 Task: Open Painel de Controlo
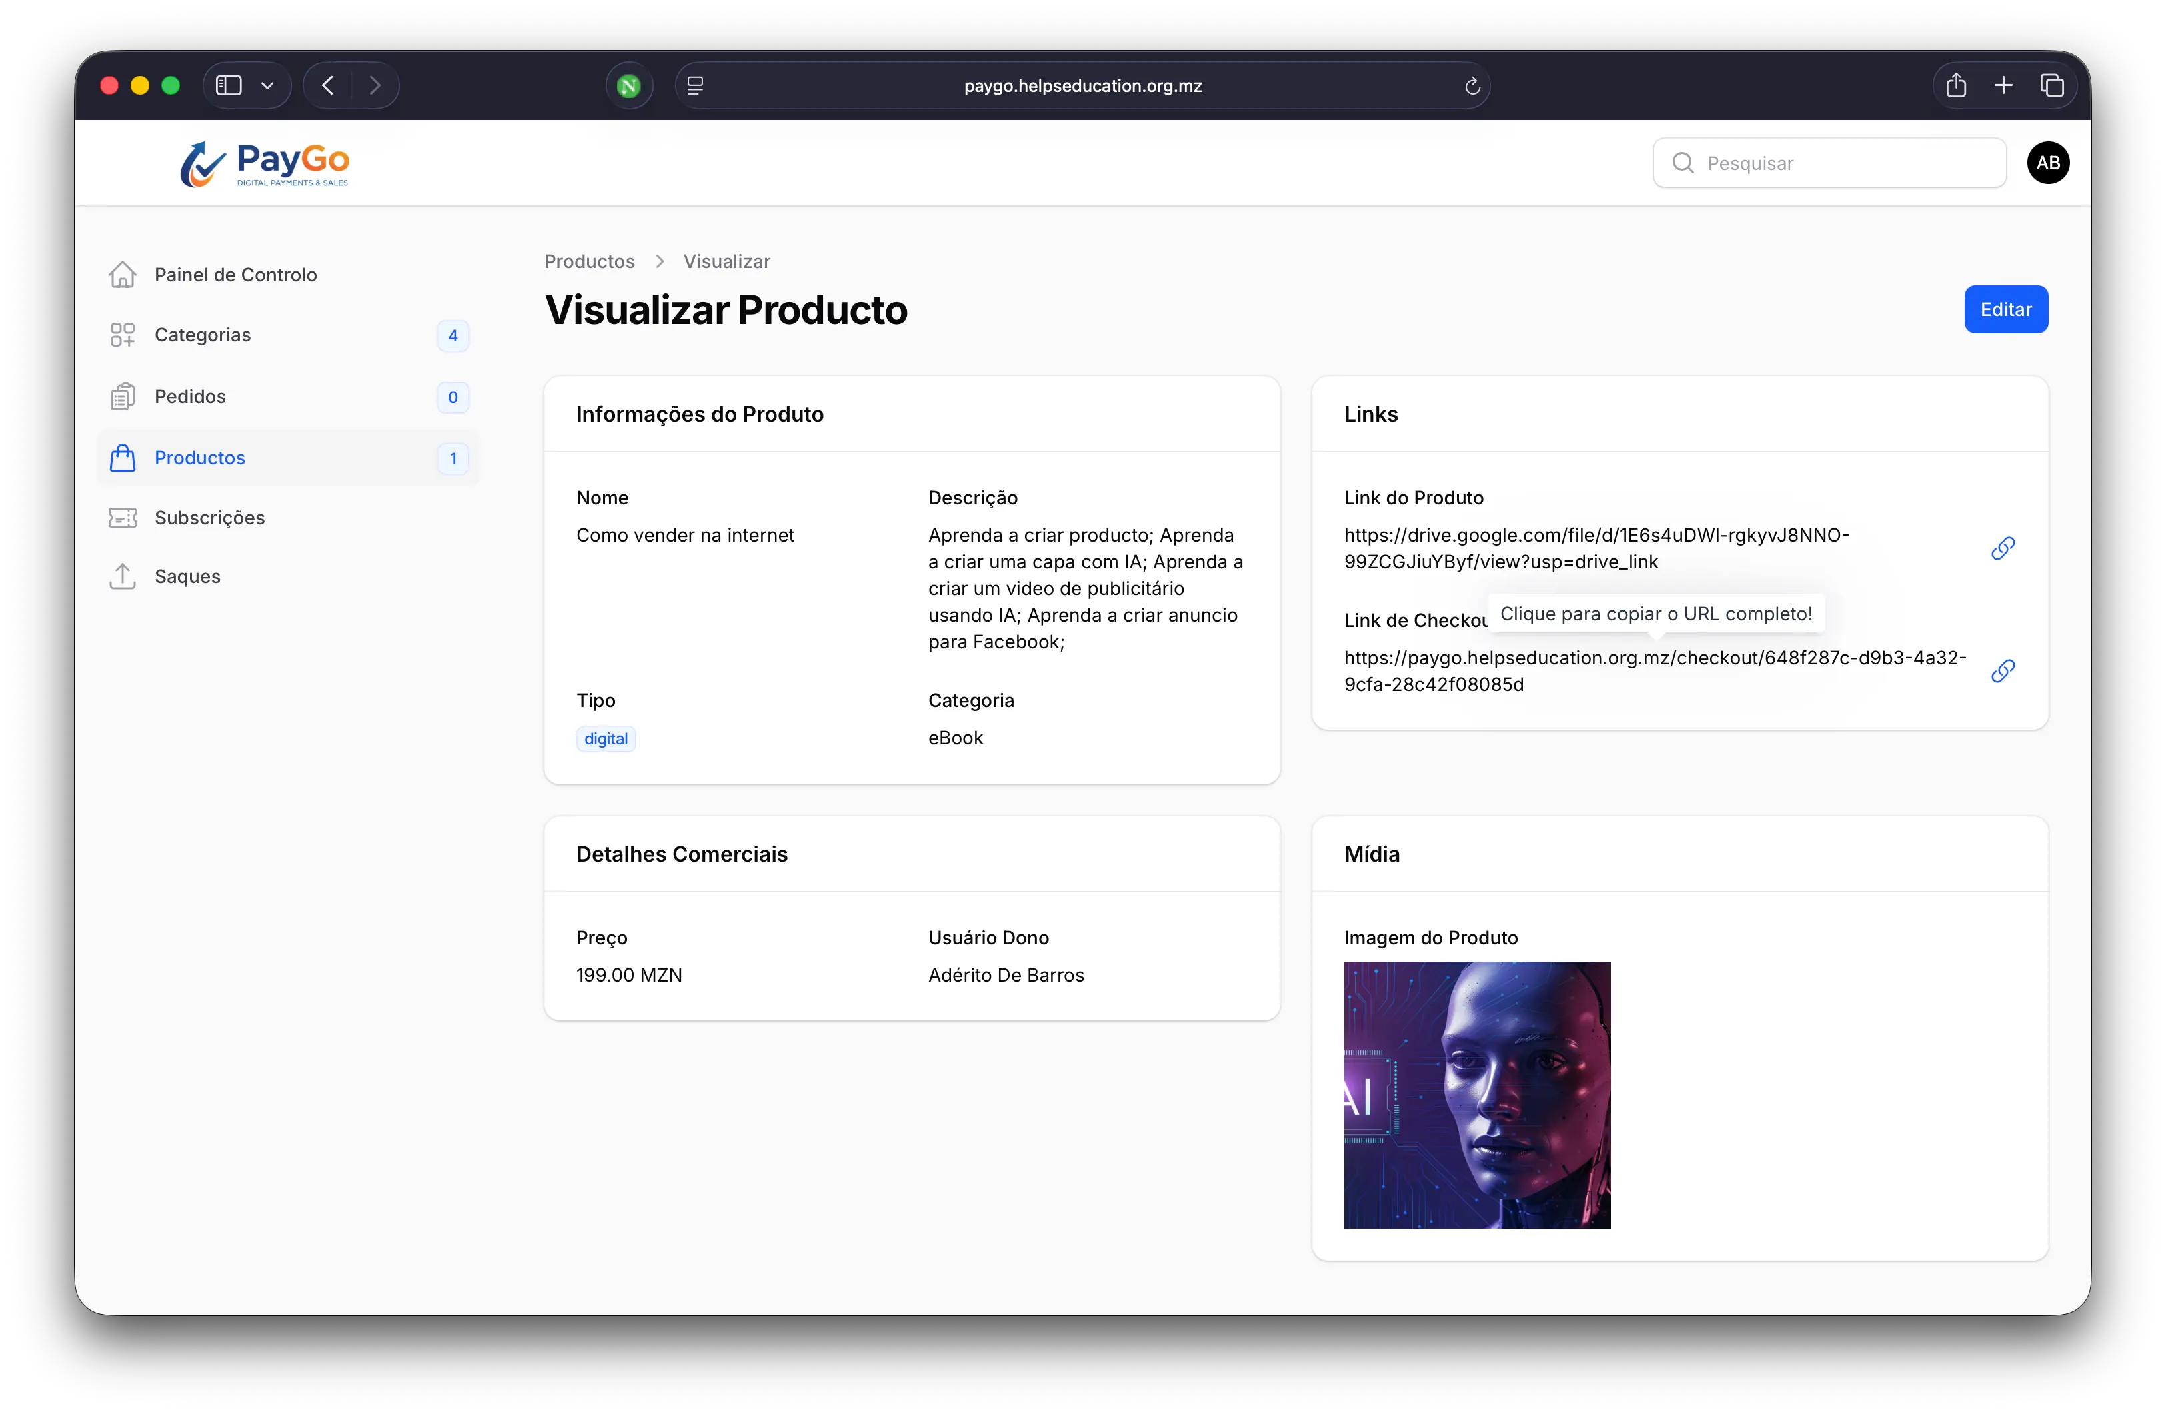[x=235, y=275]
